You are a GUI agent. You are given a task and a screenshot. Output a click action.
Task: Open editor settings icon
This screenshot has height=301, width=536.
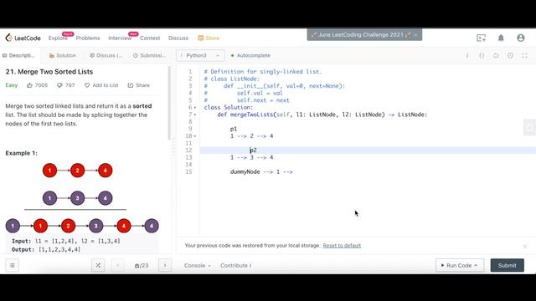(x=510, y=56)
